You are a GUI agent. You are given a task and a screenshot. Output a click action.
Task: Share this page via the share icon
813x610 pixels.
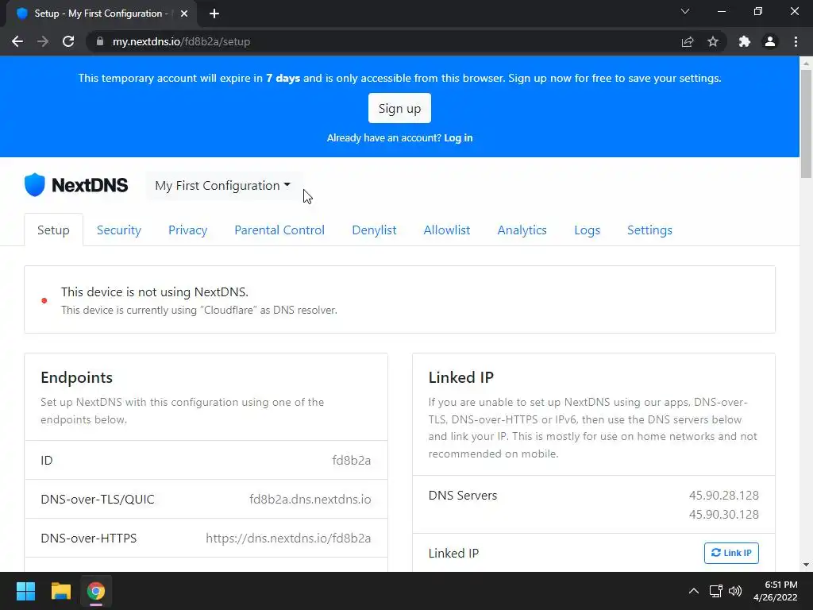pyautogui.click(x=688, y=41)
